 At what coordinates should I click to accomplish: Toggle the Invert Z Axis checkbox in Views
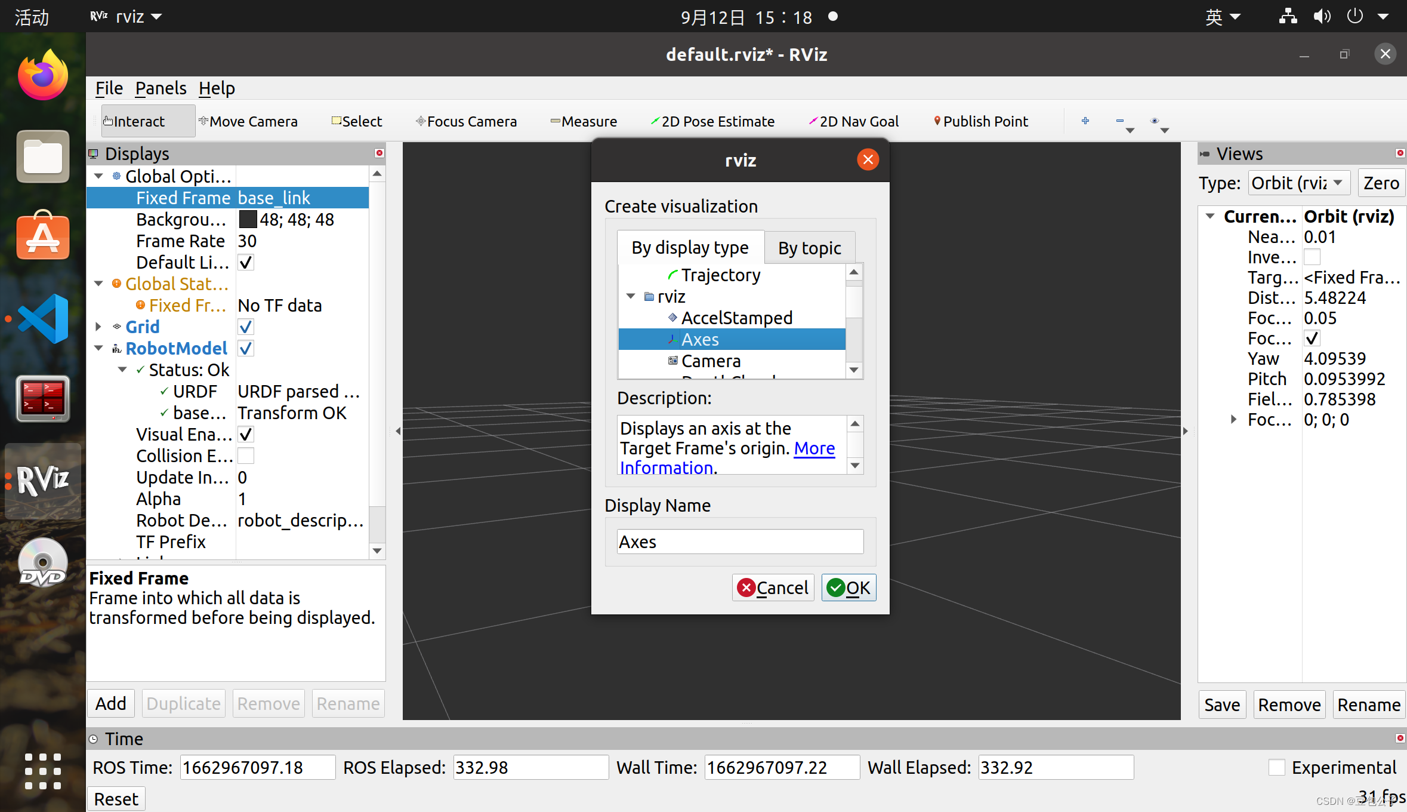click(x=1312, y=257)
